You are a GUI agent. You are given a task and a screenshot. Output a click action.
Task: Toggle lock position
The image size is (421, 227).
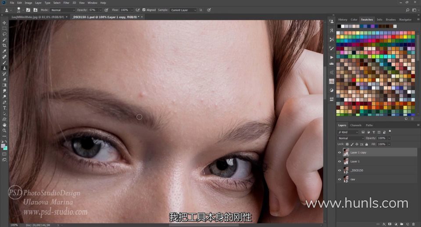[x=357, y=144]
